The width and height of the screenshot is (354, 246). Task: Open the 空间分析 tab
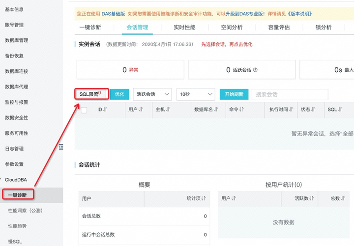click(x=232, y=27)
